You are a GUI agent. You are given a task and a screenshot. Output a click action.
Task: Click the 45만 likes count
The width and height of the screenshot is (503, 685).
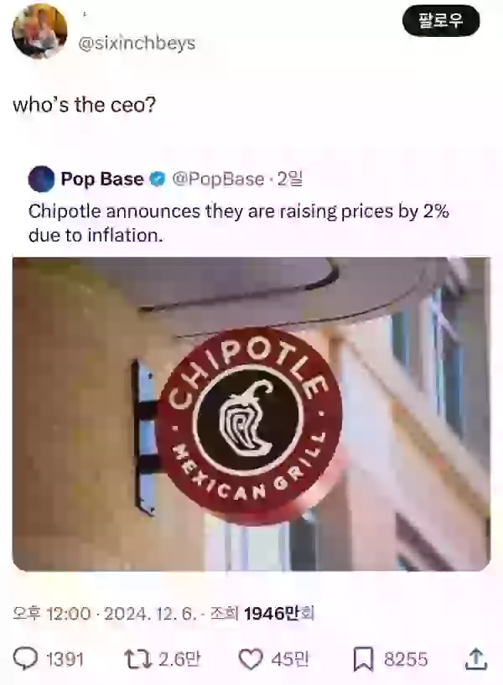point(290,659)
